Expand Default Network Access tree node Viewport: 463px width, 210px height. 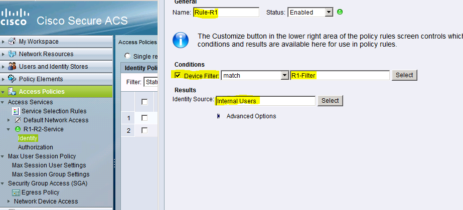coord(9,120)
